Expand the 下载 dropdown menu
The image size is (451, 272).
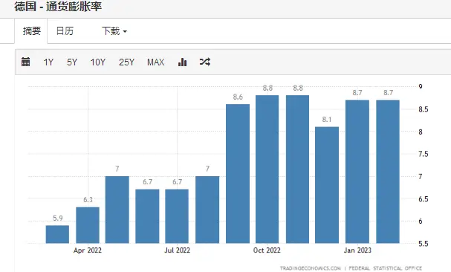pos(114,30)
